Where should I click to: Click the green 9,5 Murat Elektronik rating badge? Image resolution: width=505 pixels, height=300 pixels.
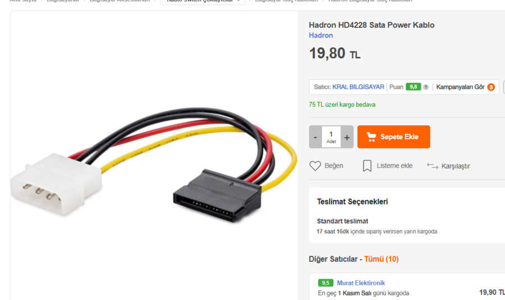[325, 283]
